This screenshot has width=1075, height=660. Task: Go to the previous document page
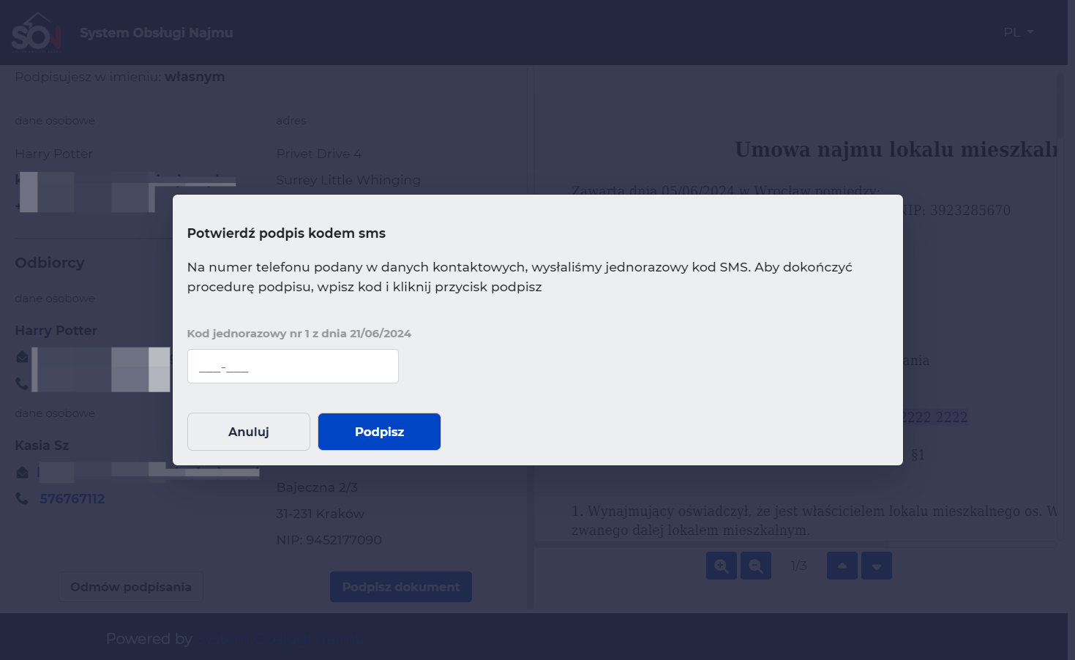point(842,566)
